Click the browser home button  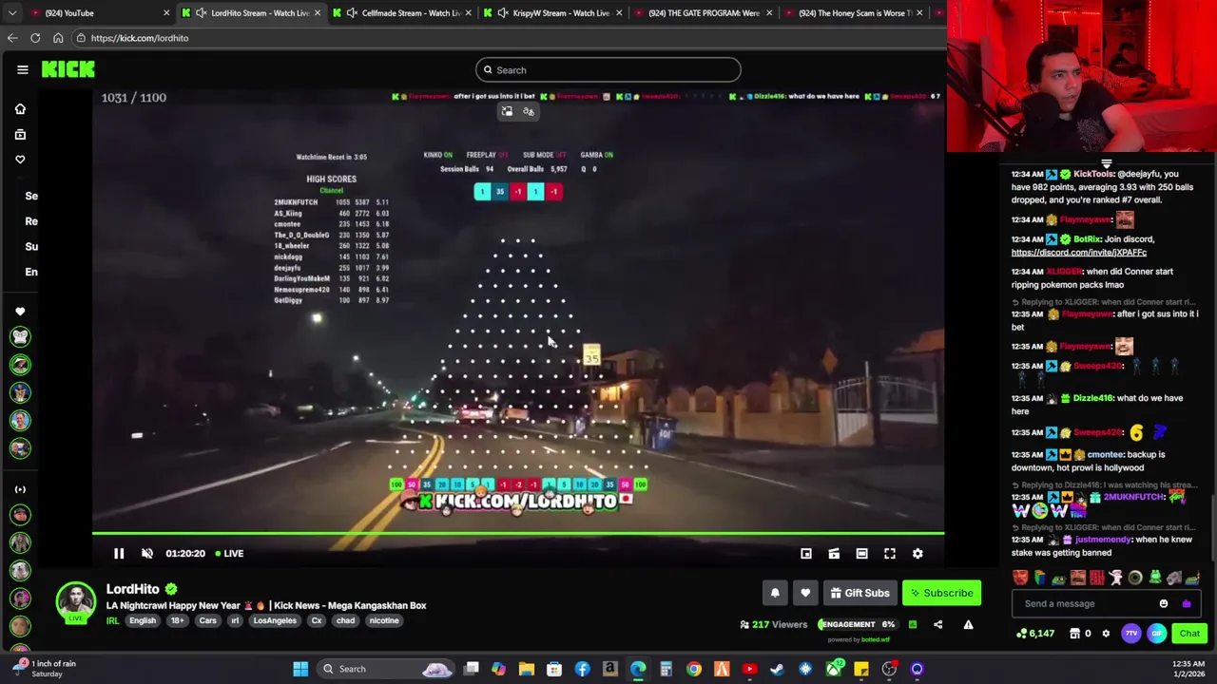pos(58,38)
